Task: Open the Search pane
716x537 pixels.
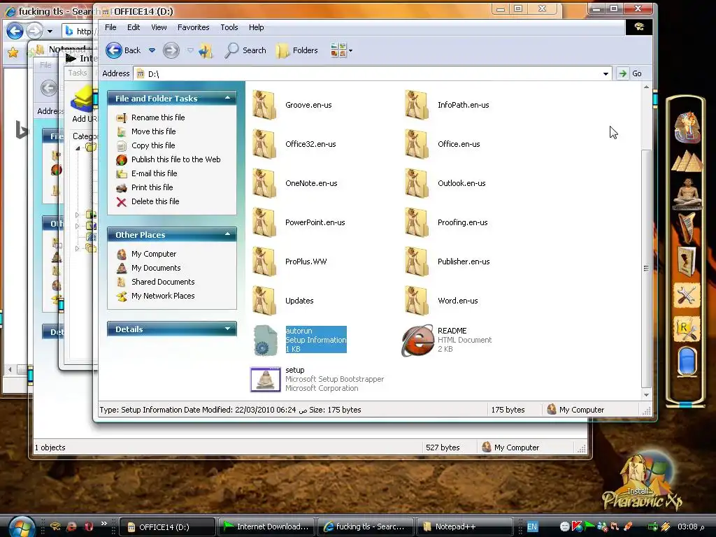Action: (x=245, y=50)
